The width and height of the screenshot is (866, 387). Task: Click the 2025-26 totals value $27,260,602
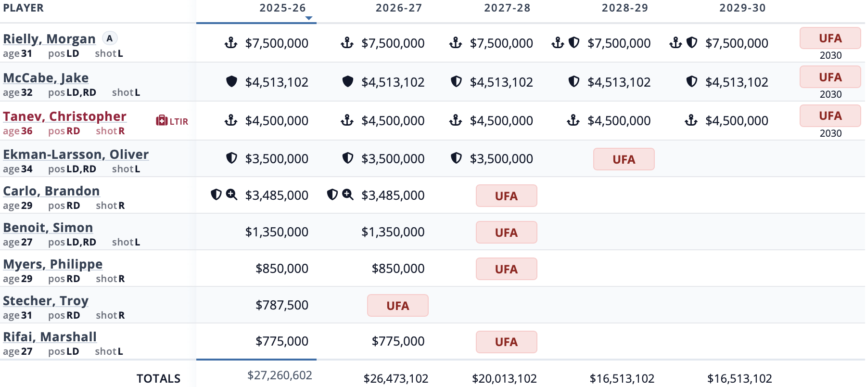tap(280, 375)
